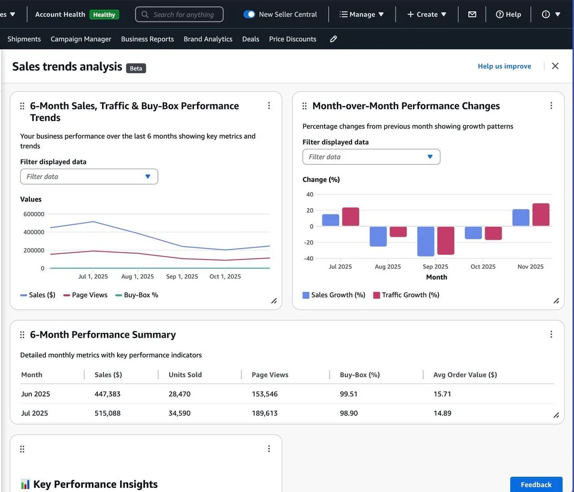
Task: Open Business Reports
Action: click(148, 39)
